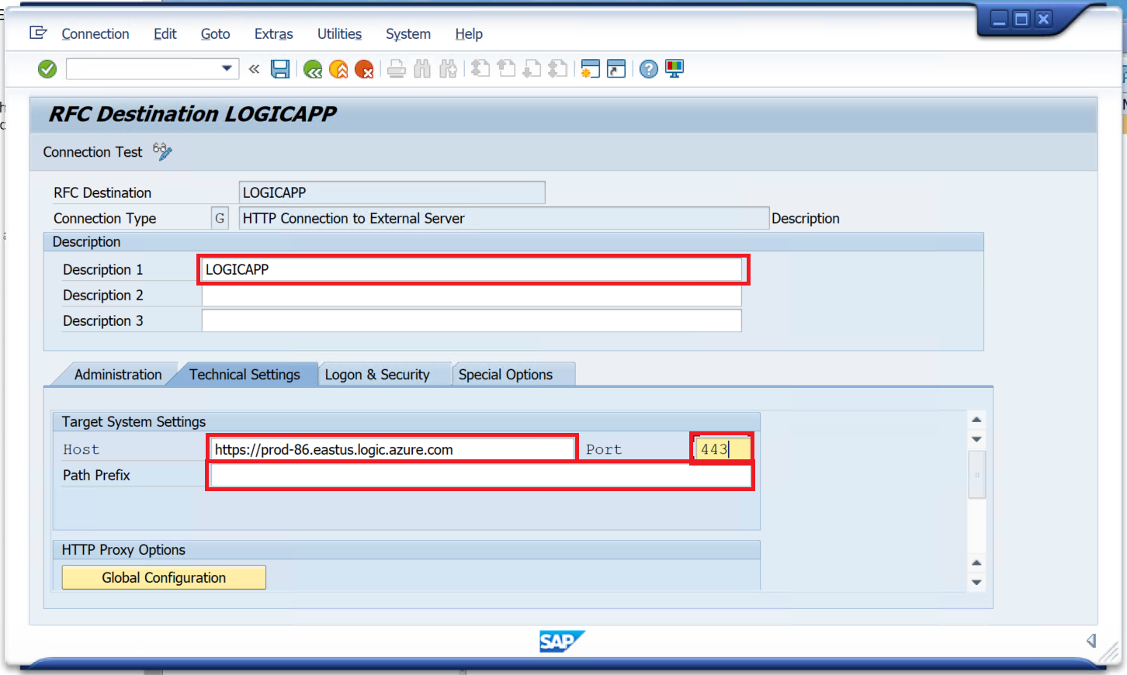Click the Port field showing 443

pyautogui.click(x=722, y=449)
